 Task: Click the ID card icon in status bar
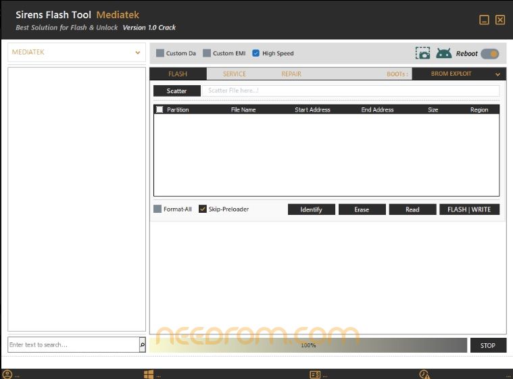pos(315,374)
